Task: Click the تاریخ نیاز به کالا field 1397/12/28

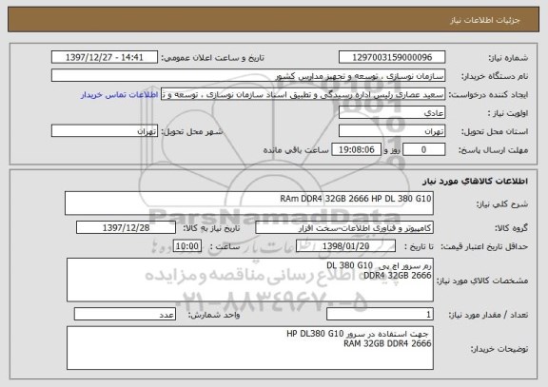Action: tap(126, 227)
